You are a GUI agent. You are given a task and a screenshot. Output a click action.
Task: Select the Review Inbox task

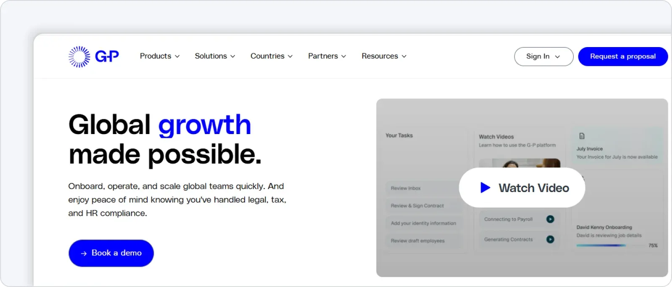pyautogui.click(x=422, y=188)
